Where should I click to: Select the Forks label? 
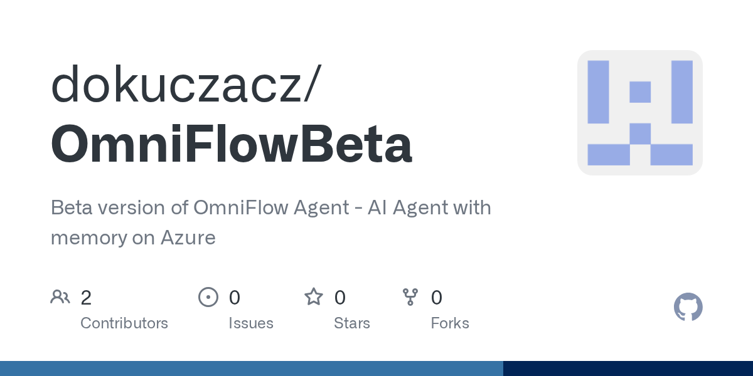pyautogui.click(x=450, y=323)
